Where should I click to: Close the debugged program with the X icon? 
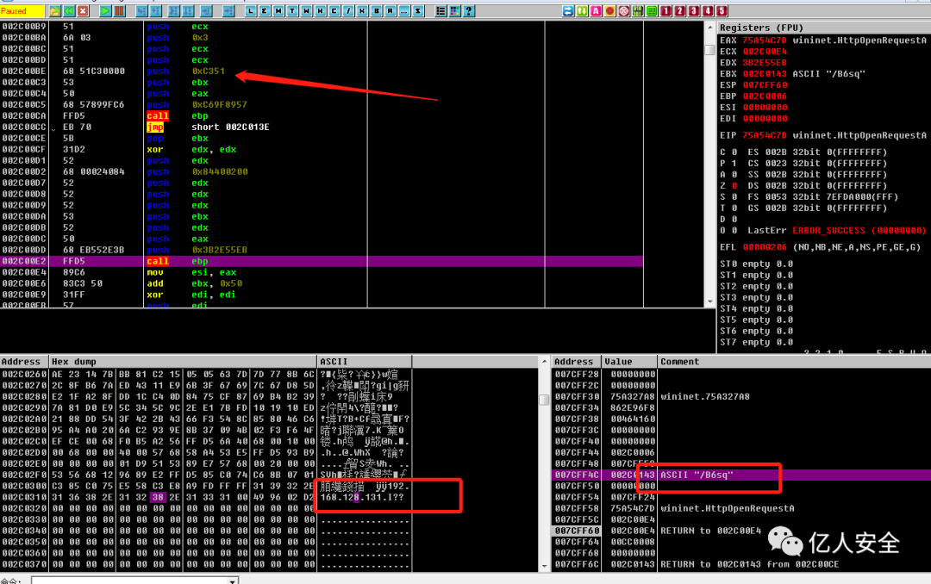pos(83,10)
